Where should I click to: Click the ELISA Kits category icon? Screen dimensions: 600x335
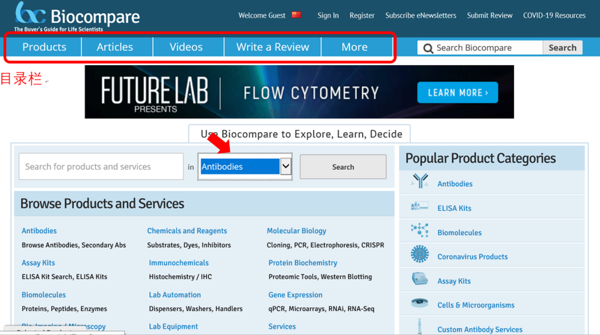click(420, 207)
